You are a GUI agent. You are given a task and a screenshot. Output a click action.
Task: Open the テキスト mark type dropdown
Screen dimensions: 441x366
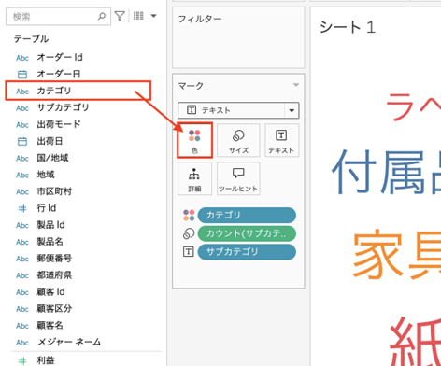(238, 110)
